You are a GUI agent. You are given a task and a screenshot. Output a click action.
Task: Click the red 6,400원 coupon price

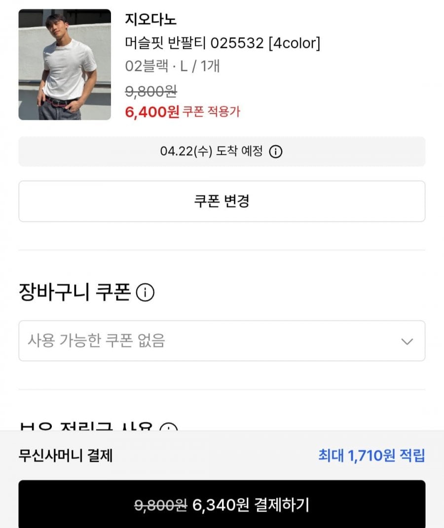click(x=152, y=112)
